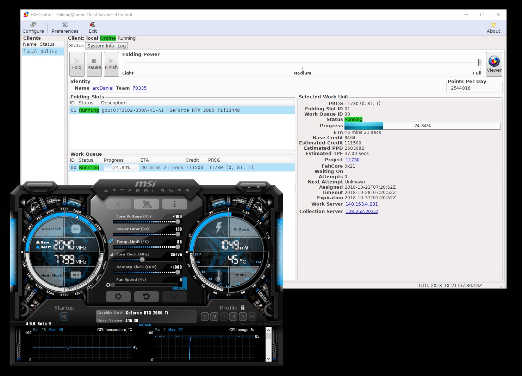Switch to the System Info tab
This screenshot has height=376, width=522.
pyautogui.click(x=101, y=46)
